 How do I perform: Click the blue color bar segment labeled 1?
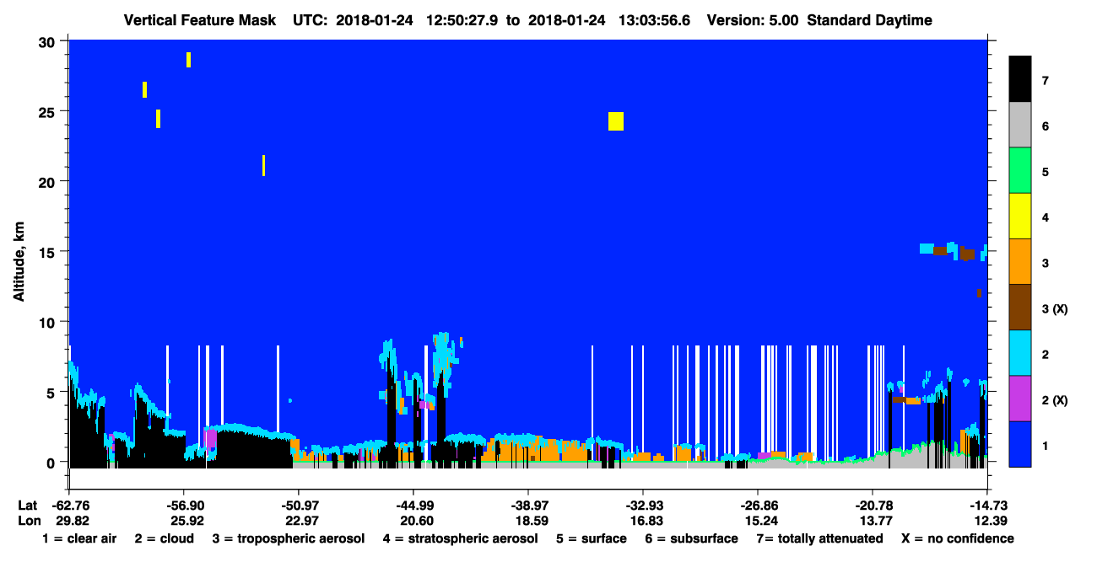point(1020,443)
